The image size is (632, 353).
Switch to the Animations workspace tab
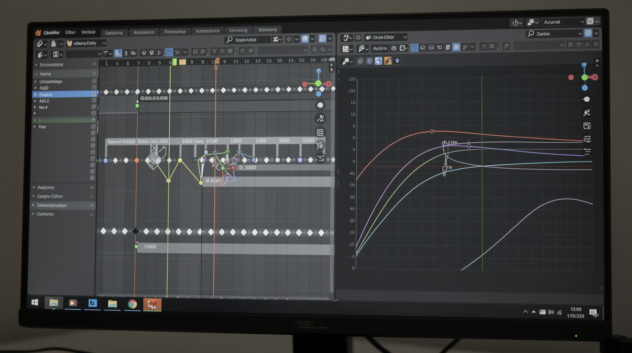[x=144, y=32]
